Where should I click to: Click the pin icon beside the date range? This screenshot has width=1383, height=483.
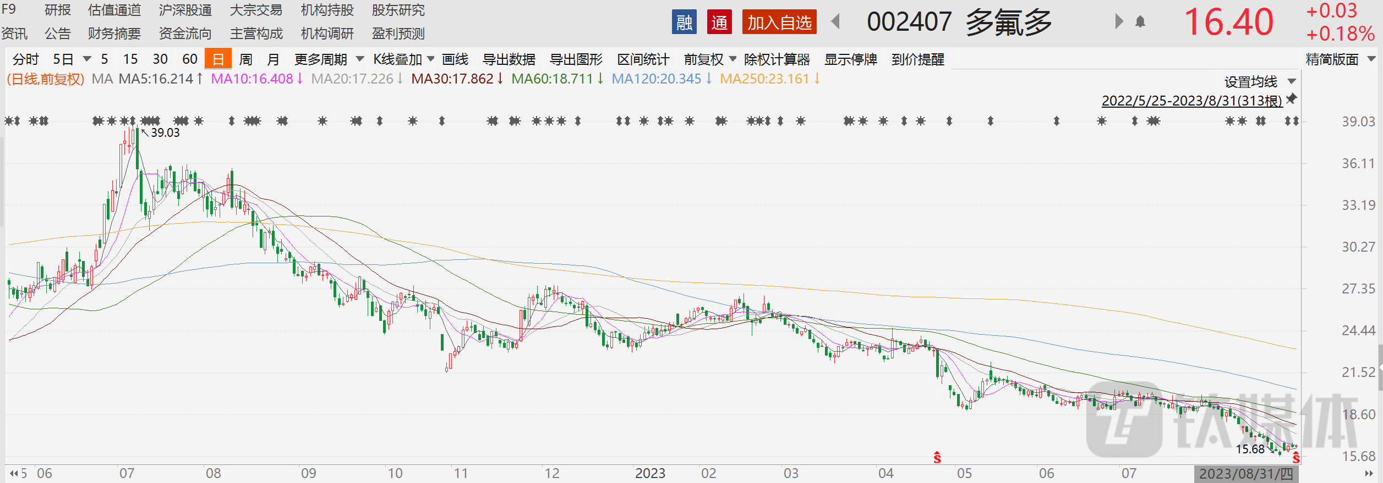(x=1292, y=99)
